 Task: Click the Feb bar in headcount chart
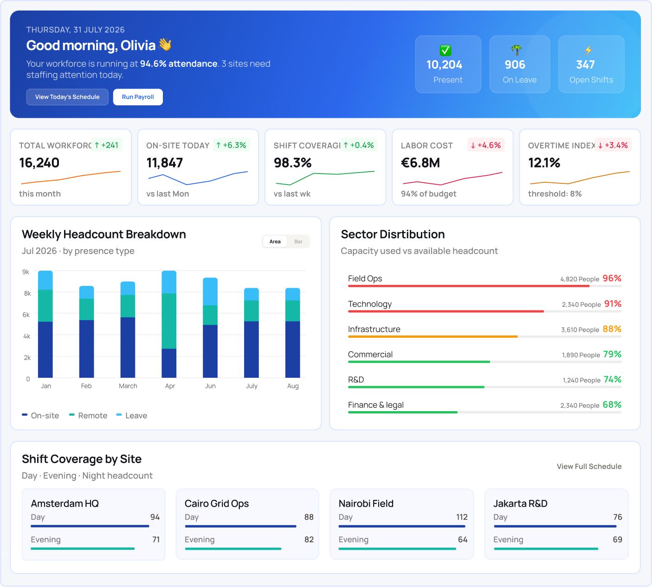click(x=87, y=332)
